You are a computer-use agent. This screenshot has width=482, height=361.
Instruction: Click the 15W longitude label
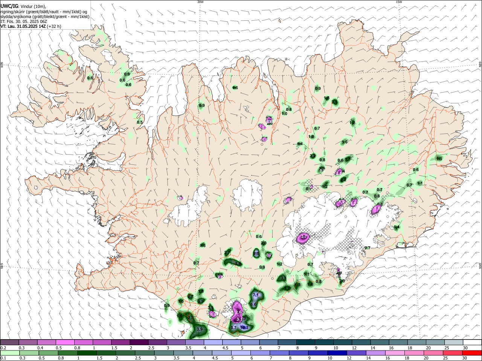pos(398,2)
